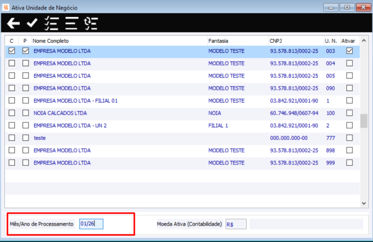This screenshot has height=242, width=373.
Task: Click the app icon in title bar
Action: point(6,7)
